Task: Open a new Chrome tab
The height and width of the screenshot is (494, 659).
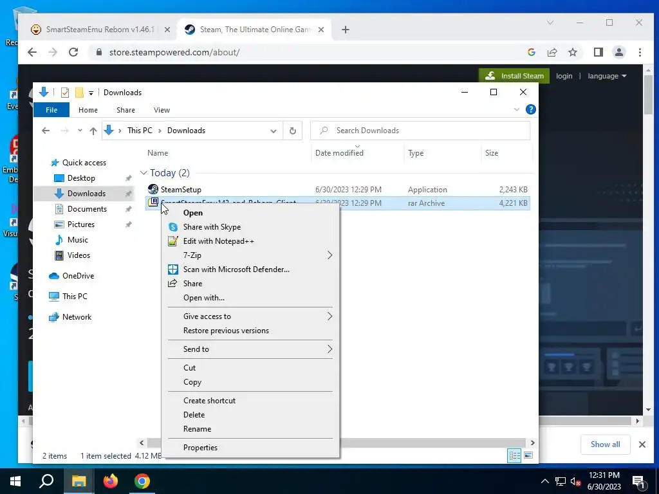Action: pos(346,30)
